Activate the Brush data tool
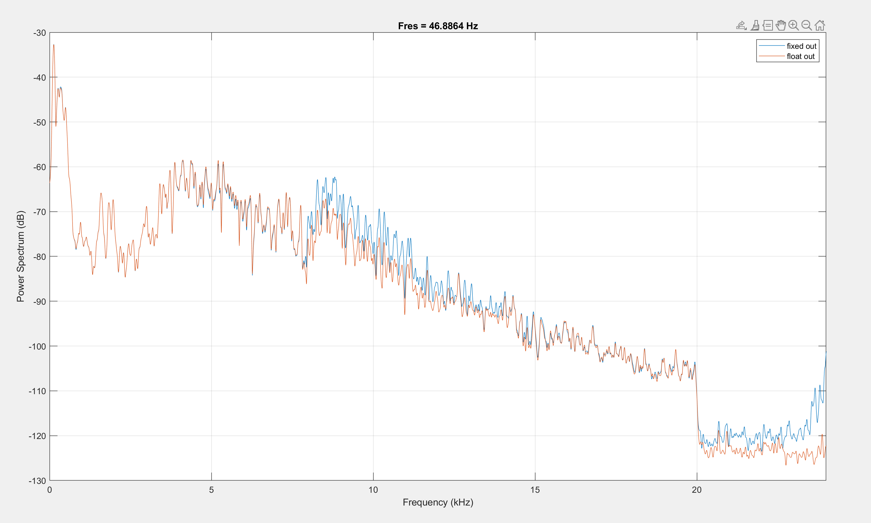This screenshot has width=871, height=523. 755,25
